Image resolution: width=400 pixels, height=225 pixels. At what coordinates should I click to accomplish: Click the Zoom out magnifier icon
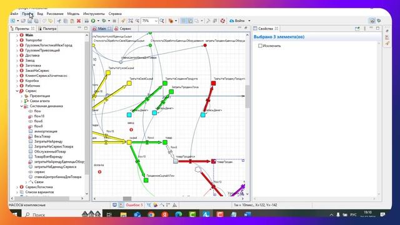(137, 21)
